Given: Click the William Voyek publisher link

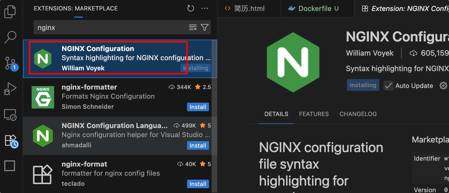Looking at the screenshot, I should pos(370,53).
